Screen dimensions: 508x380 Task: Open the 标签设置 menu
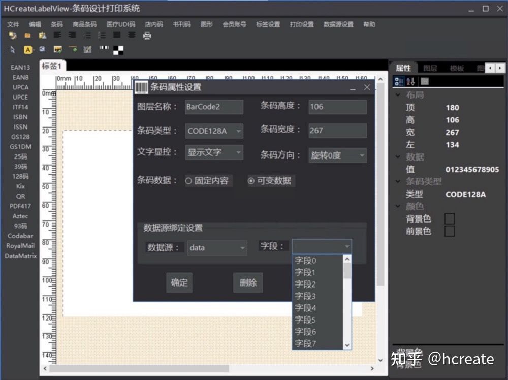click(268, 24)
